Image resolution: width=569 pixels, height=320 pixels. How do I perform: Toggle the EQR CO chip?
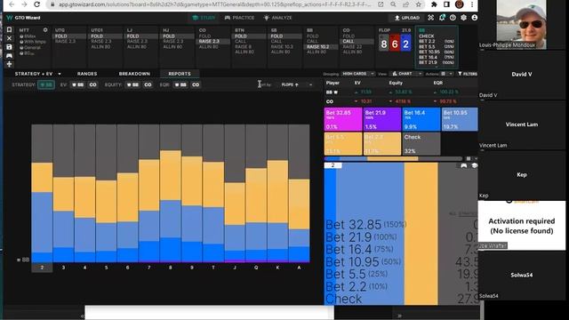point(196,85)
